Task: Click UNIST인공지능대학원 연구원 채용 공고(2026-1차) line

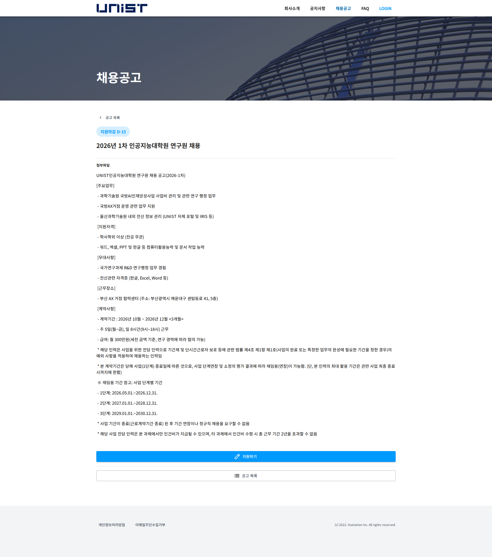Action: click(141, 175)
